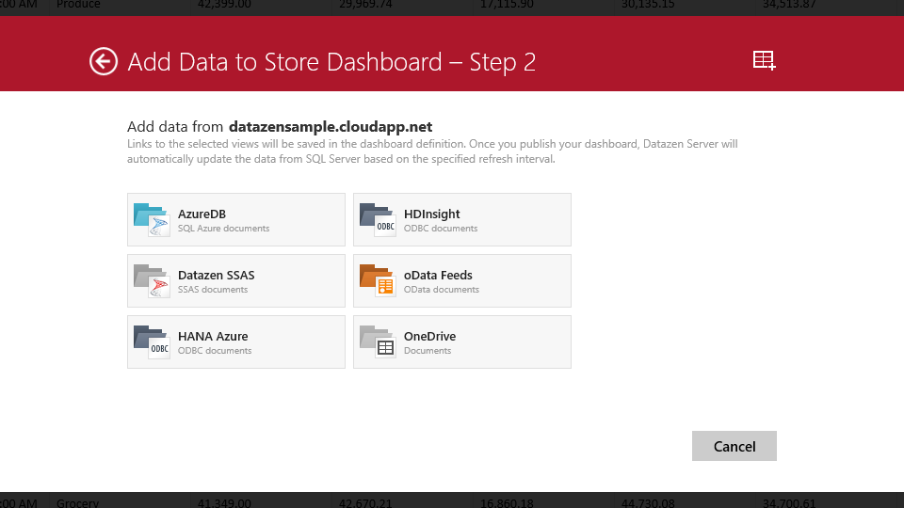The image size is (904, 508).
Task: Choose the Datazen SSAS data source
Action: pos(216,275)
